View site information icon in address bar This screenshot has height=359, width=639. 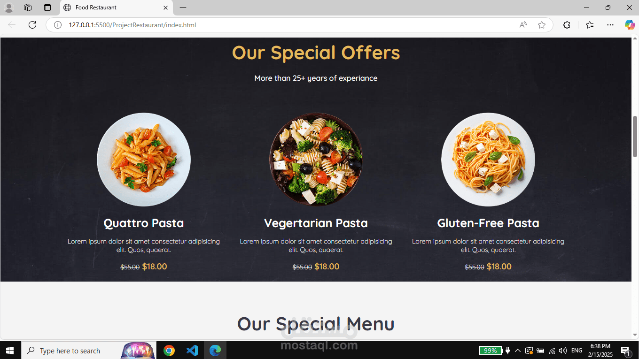pos(58,25)
